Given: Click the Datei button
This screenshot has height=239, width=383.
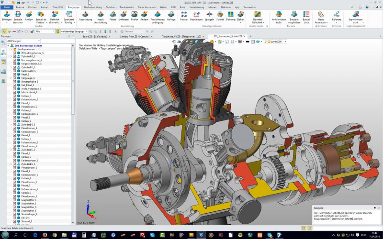Looking at the screenshot, I should coord(7,8).
